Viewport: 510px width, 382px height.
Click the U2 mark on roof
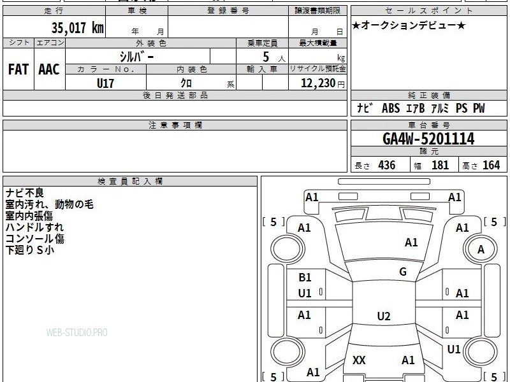(384, 316)
